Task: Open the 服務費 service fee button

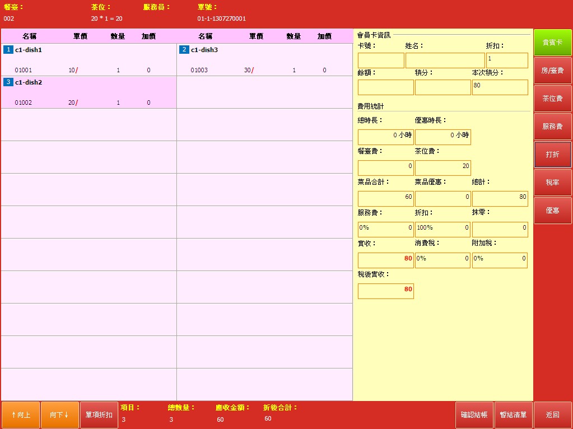Action: point(552,127)
